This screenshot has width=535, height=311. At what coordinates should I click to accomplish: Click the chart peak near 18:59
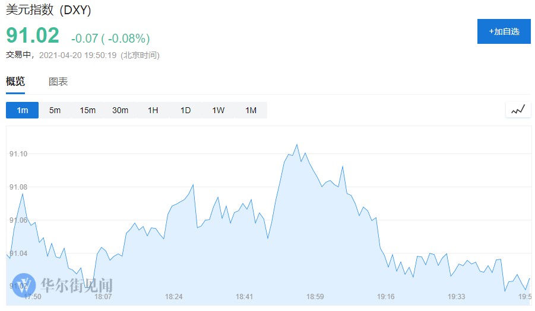[296, 145]
